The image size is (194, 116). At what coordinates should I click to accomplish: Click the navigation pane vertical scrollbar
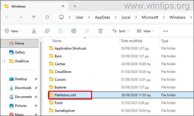click(x=41, y=78)
